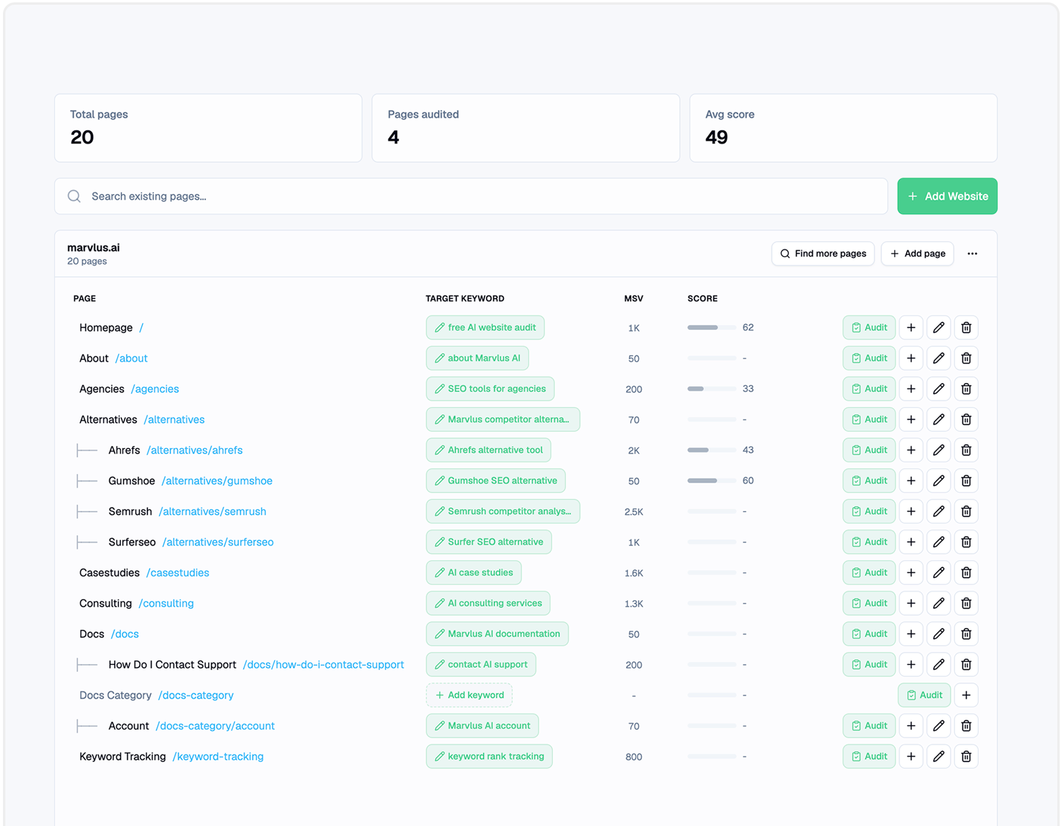Screen dimensions: 1062x826
Task: Click the magnifier icon in the search bar
Action: [x=74, y=196]
